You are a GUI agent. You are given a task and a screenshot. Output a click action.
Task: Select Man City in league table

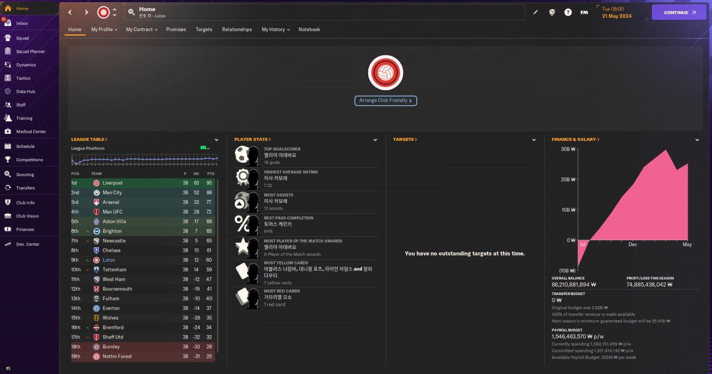[144, 192]
